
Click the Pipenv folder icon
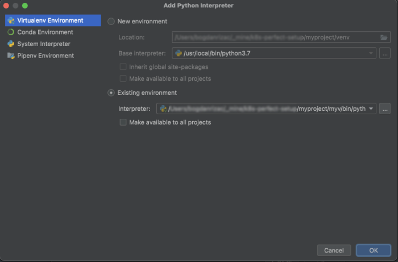tap(11, 56)
